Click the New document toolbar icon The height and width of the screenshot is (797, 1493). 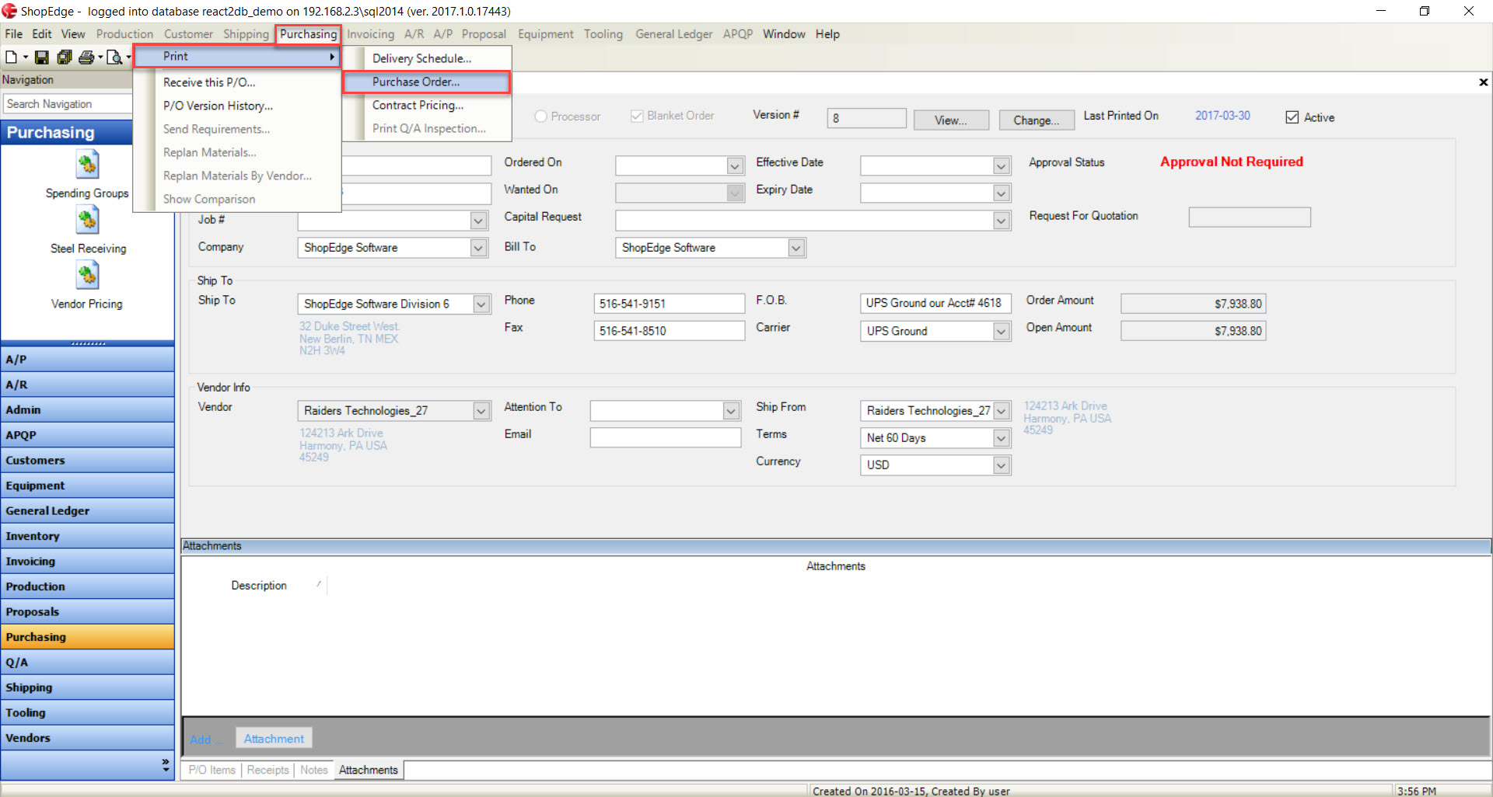pos(11,57)
